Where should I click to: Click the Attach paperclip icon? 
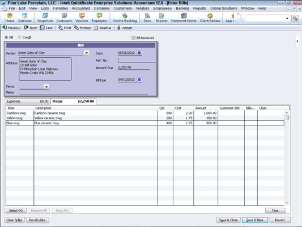(x=119, y=28)
